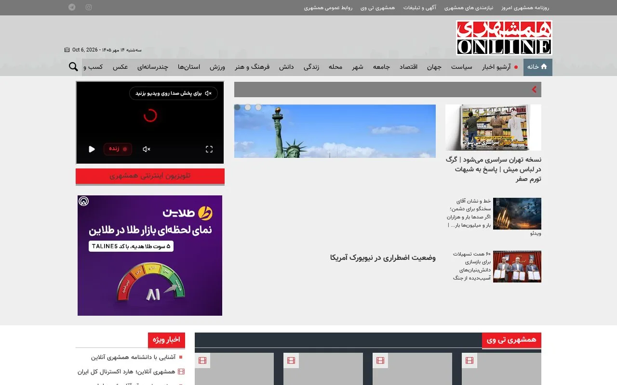The image size is (617, 385).
Task: Open the newspaper front page thumbnail
Action: (493, 128)
